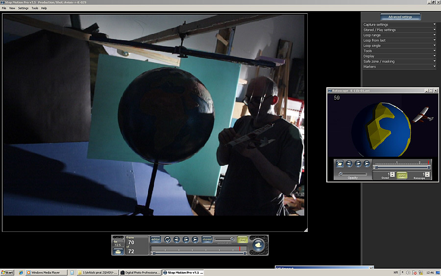This screenshot has height=276, width=441.
Task: Click the Advanced settings button
Action: (400, 17)
